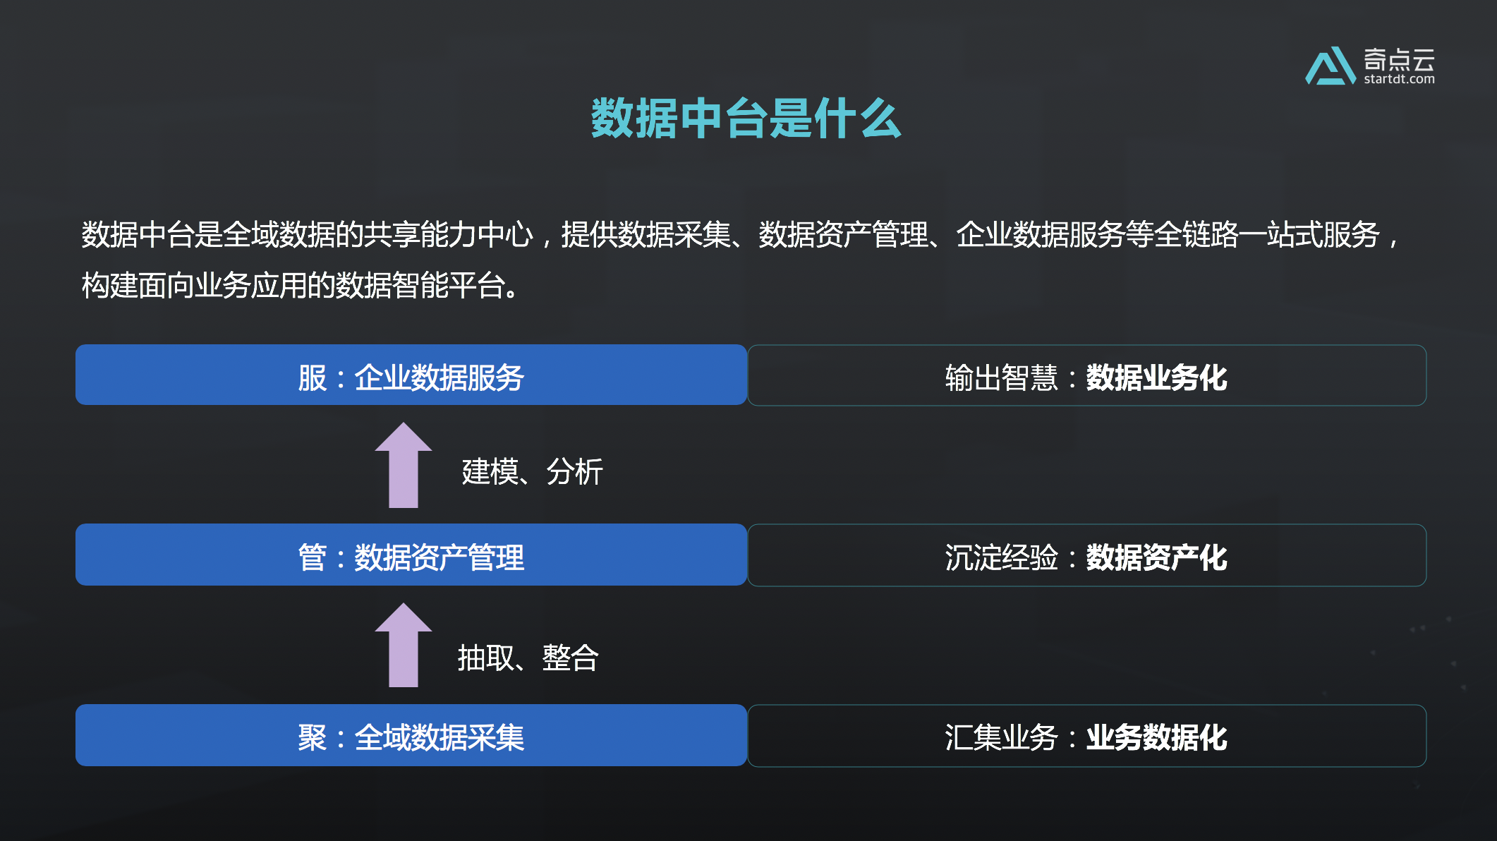Click the bold text 数据资产化
The image size is (1497, 841).
point(1156,558)
